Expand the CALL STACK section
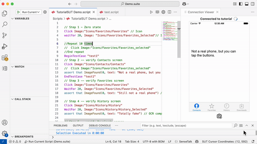This screenshot has height=144, width=257. click(x=22, y=99)
